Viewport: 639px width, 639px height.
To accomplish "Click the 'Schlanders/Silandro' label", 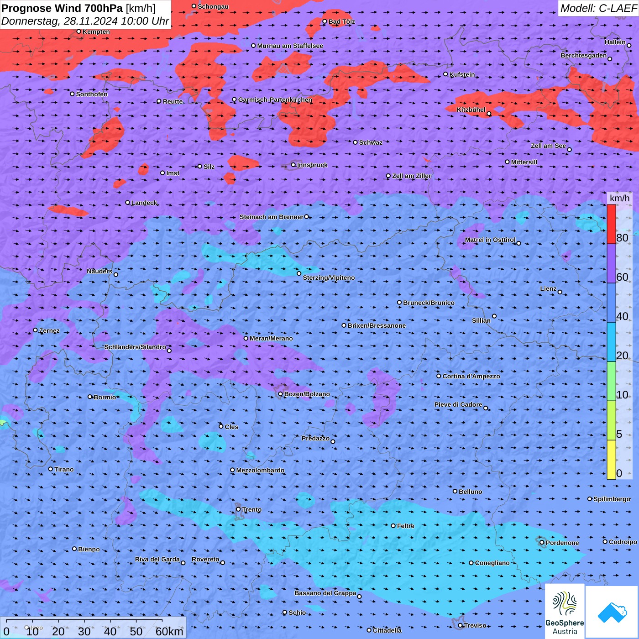I will [x=135, y=347].
